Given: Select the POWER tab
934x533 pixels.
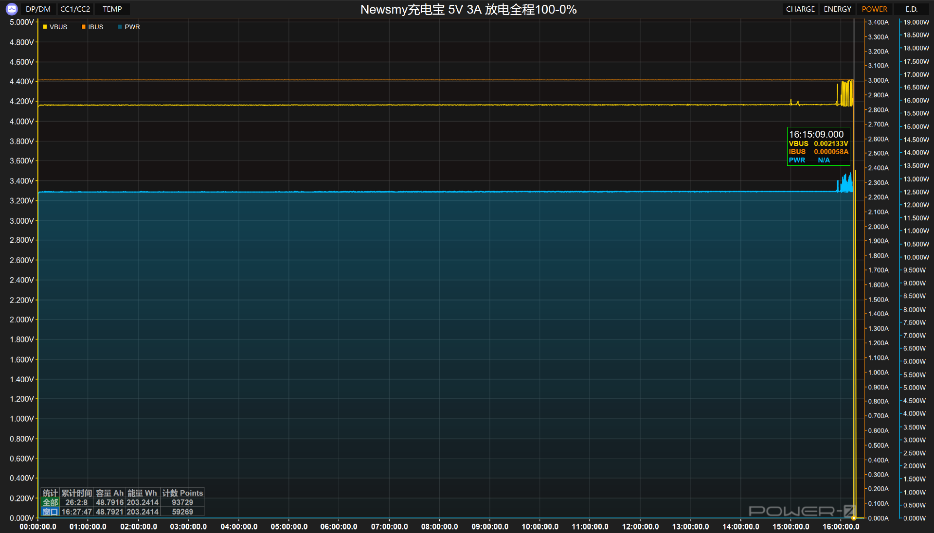Looking at the screenshot, I should (x=874, y=9).
